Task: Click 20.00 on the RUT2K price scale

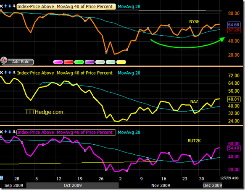Action: pos(234,169)
